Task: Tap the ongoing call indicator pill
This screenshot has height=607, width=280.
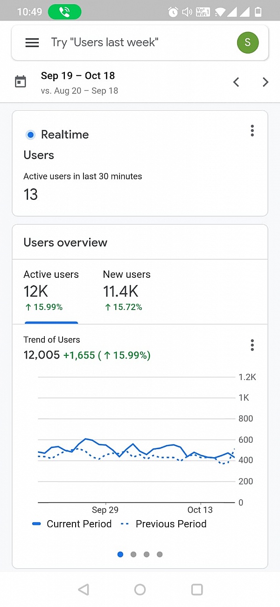Action: tap(64, 12)
